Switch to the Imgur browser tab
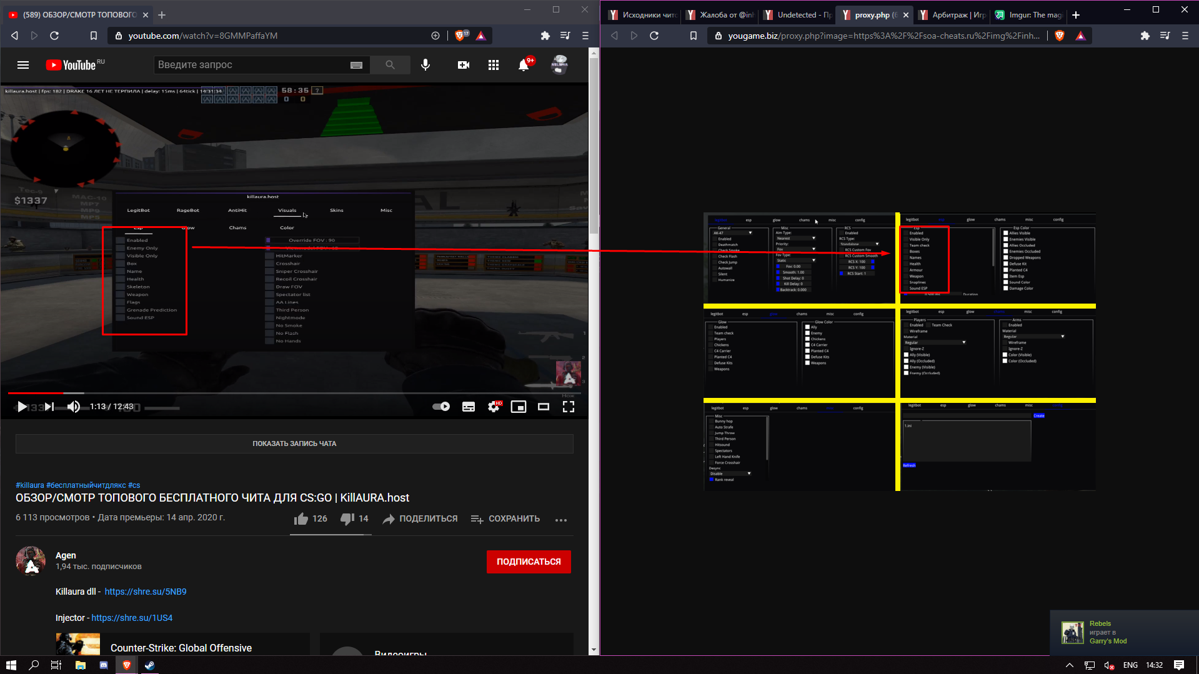The image size is (1199, 674). (x=1028, y=15)
